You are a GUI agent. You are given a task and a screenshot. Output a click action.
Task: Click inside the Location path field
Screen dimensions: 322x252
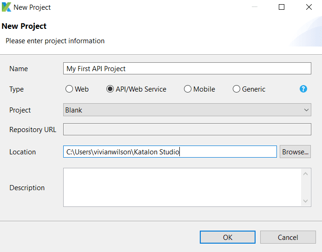[x=170, y=152]
